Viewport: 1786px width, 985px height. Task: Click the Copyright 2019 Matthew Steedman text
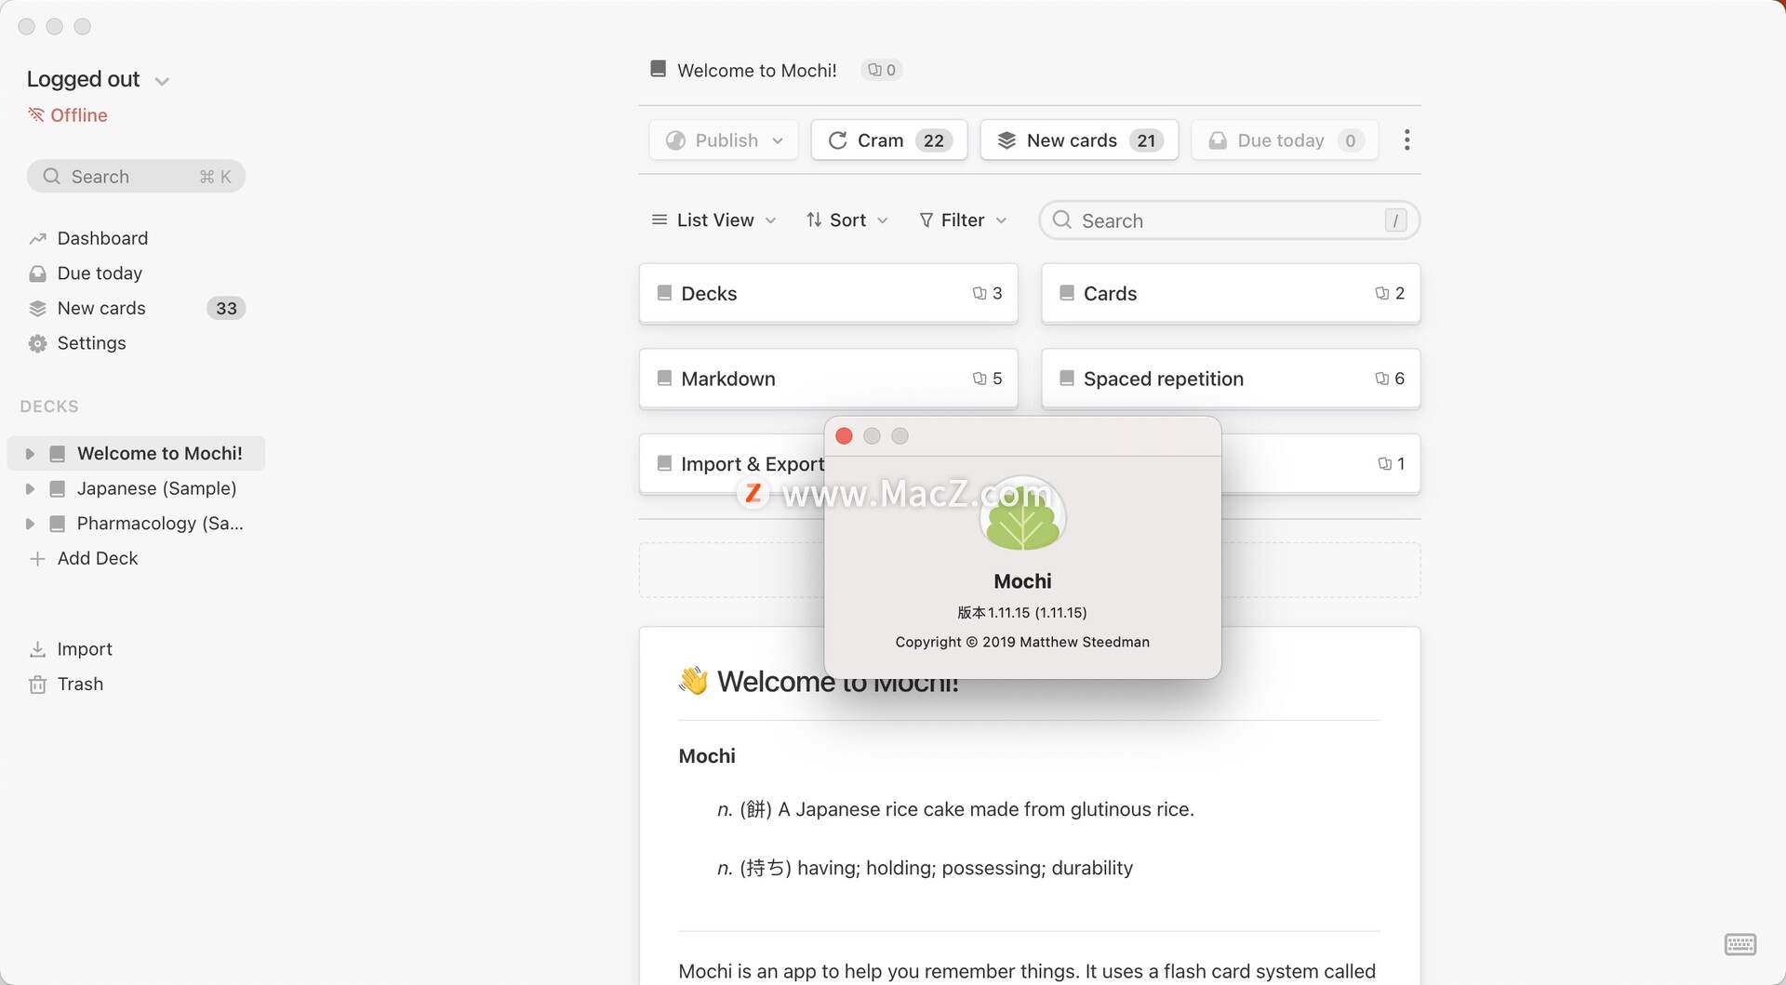(x=1022, y=643)
